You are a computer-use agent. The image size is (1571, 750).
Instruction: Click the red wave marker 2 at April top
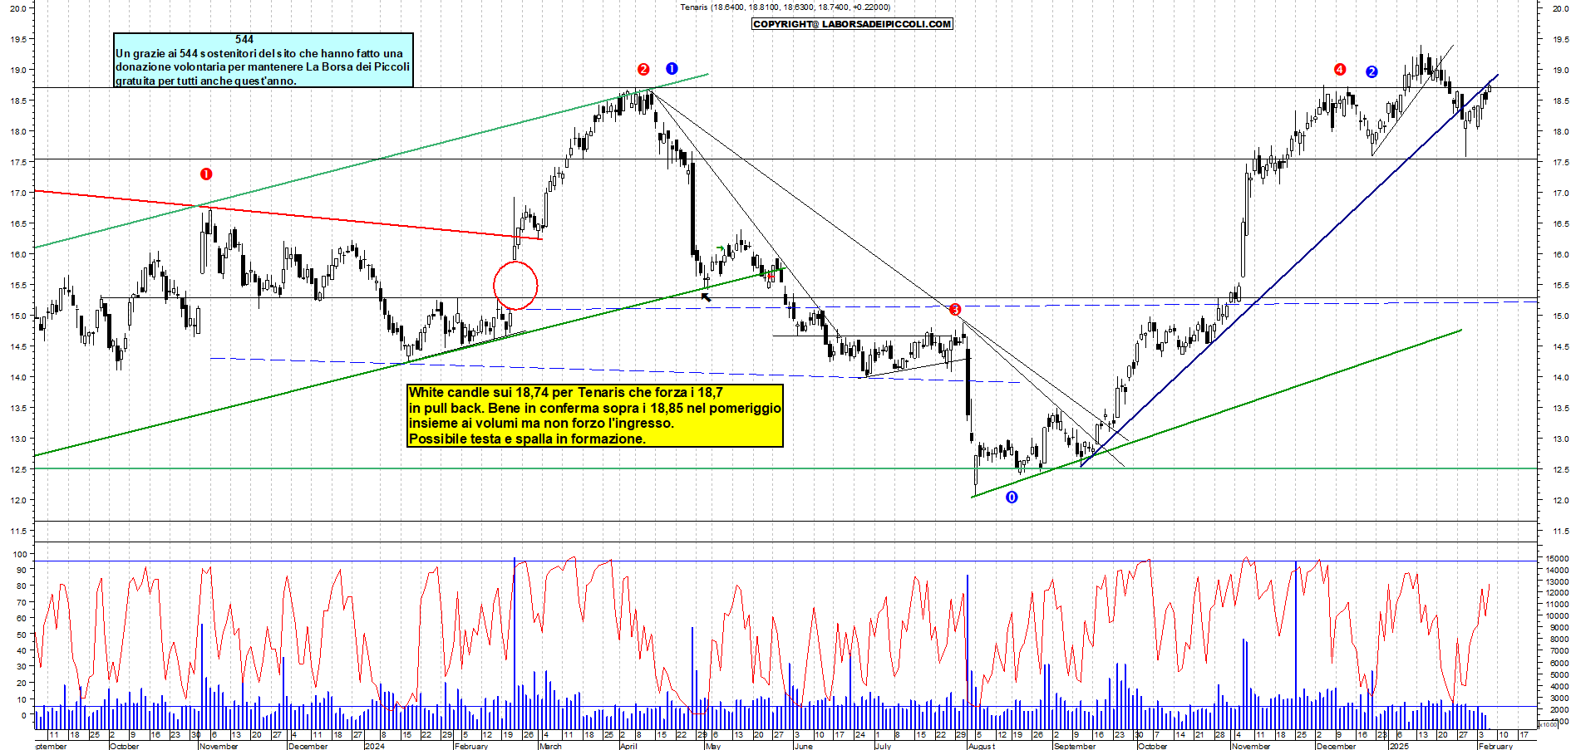(643, 70)
